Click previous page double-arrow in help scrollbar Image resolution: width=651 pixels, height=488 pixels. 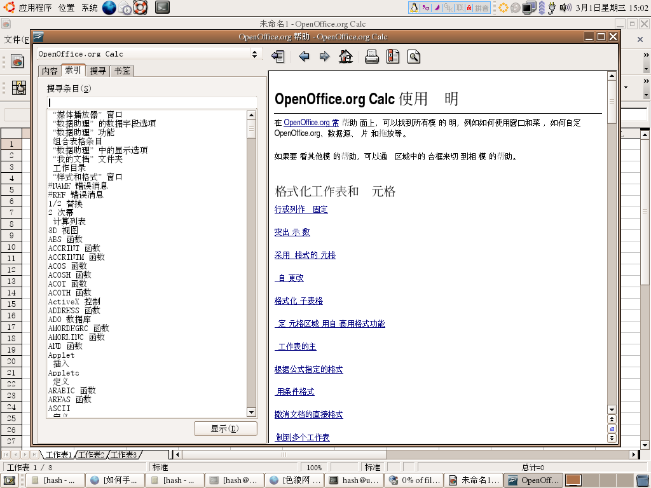pyautogui.click(x=612, y=419)
